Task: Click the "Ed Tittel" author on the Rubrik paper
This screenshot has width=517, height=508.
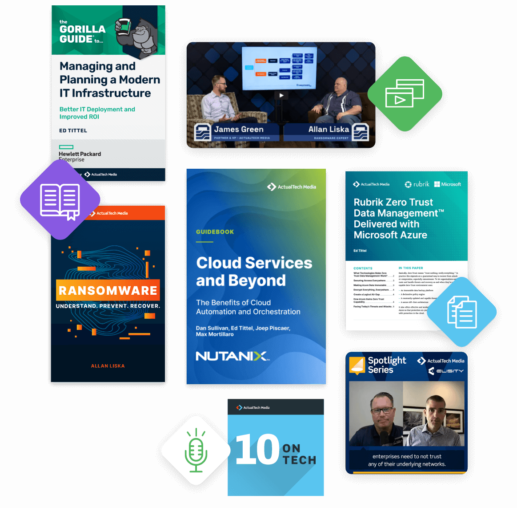Action: 360,251
